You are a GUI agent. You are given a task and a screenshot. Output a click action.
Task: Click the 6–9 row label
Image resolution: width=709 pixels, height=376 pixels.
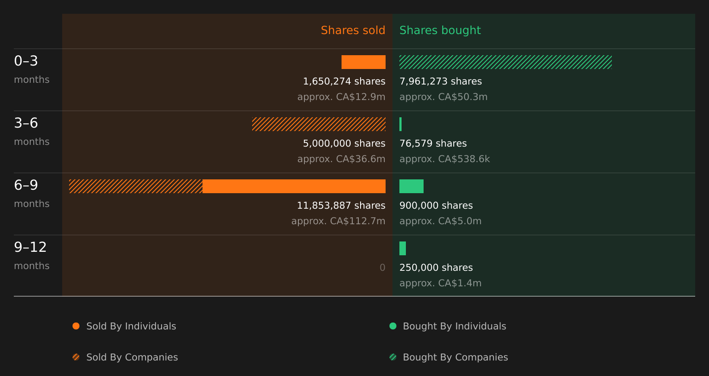coord(26,185)
